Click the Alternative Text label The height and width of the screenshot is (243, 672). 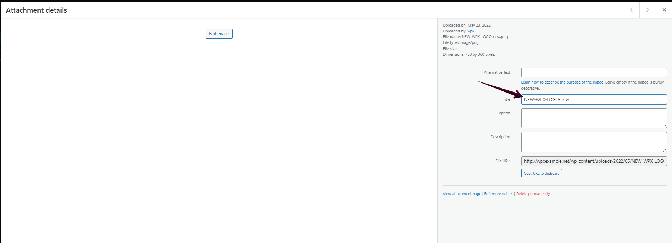[x=497, y=72]
